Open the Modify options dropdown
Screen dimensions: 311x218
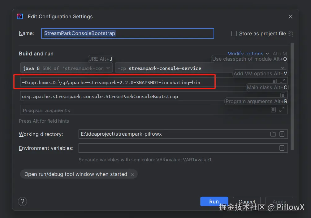click(248, 53)
